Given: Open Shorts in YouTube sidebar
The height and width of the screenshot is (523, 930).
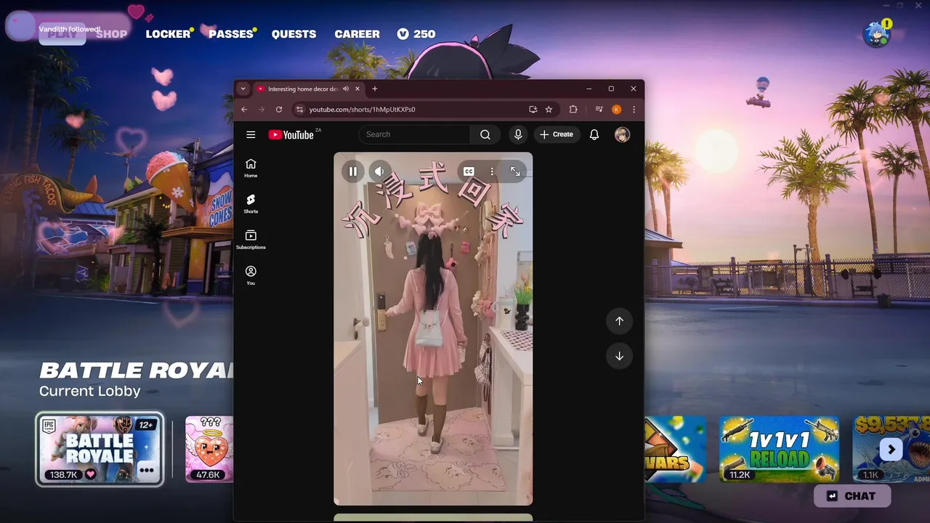Looking at the screenshot, I should click(251, 203).
